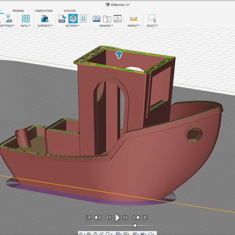Viewport: 235px width, 235px height.
Task: Click the fast-forward double-arrow button
Action: 125,218
